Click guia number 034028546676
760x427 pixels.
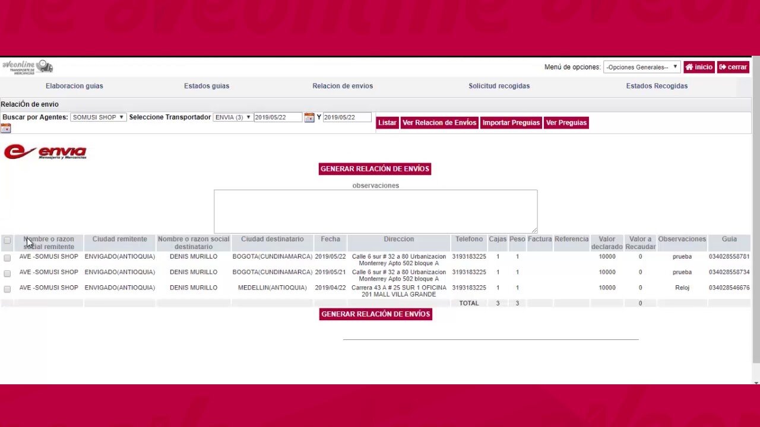[729, 288]
